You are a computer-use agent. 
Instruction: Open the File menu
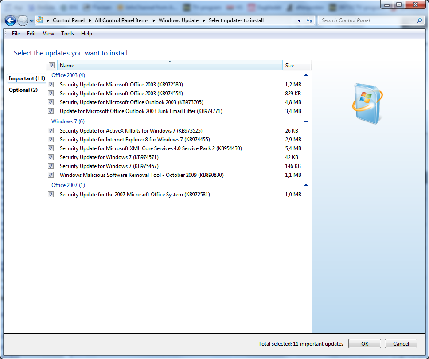pos(16,34)
